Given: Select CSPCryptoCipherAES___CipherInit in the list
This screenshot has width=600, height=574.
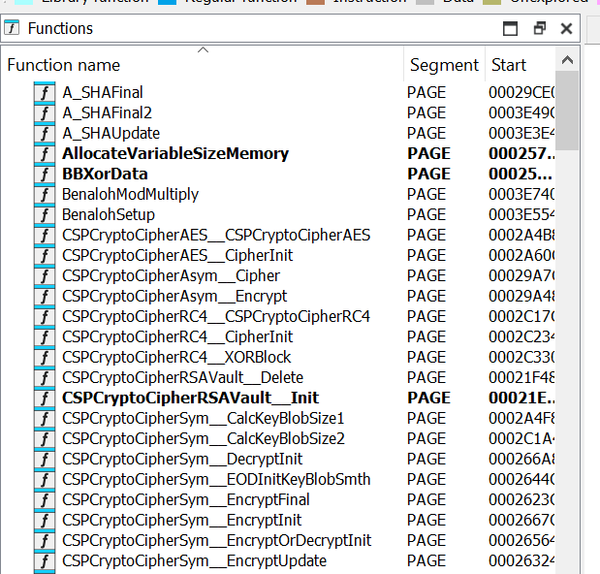Looking at the screenshot, I should [177, 256].
